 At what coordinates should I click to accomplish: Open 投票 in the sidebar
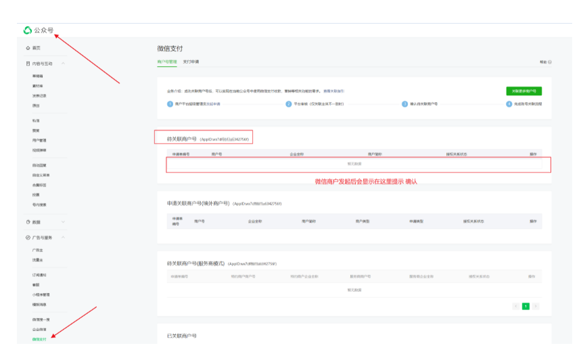[36, 195]
